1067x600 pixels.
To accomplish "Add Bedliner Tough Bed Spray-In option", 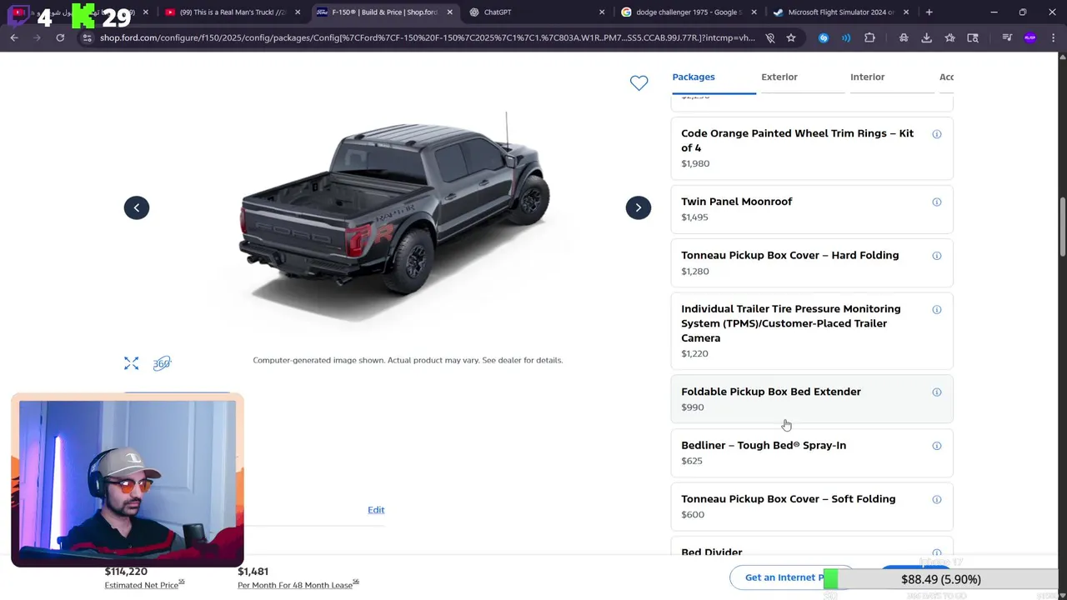I will pyautogui.click(x=812, y=452).
